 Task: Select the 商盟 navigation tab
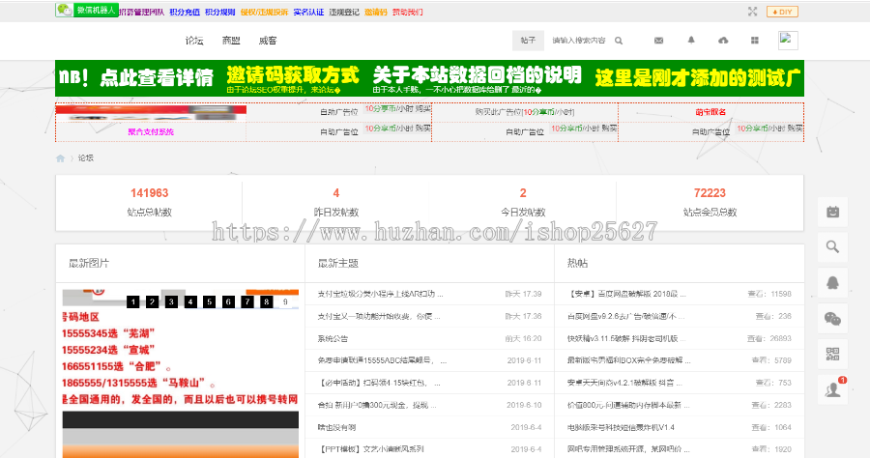(x=231, y=41)
